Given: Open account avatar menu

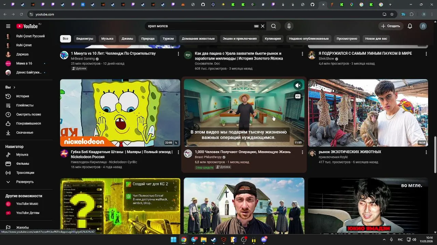Looking at the screenshot, I should [x=423, y=26].
